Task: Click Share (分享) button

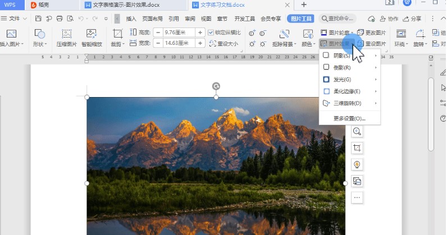Action: 412,19
